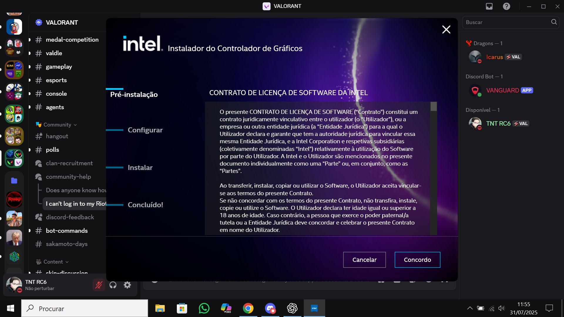This screenshot has width=564, height=317.
Task: Open the 'I can't log in to my Riot' thread
Action: pos(75,204)
